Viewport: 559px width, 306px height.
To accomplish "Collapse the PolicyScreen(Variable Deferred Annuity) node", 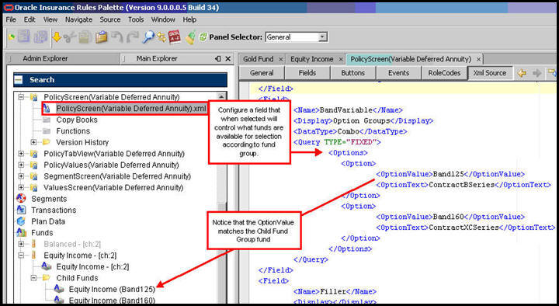I will point(21,97).
